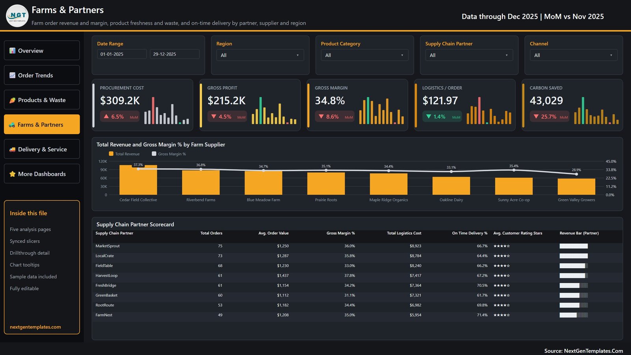The width and height of the screenshot is (631, 355).
Task: Click the Gross Profit sparkline chart
Action: [x=274, y=110]
